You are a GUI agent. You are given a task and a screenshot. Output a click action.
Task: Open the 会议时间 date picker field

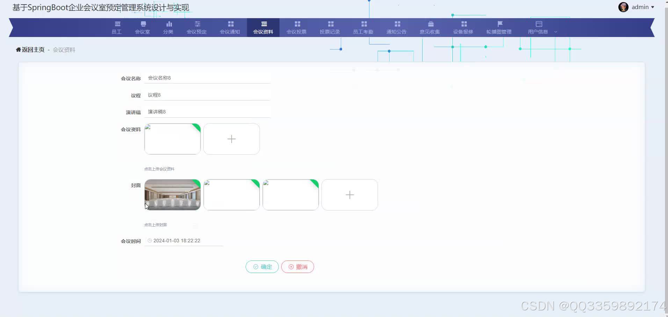(x=183, y=240)
